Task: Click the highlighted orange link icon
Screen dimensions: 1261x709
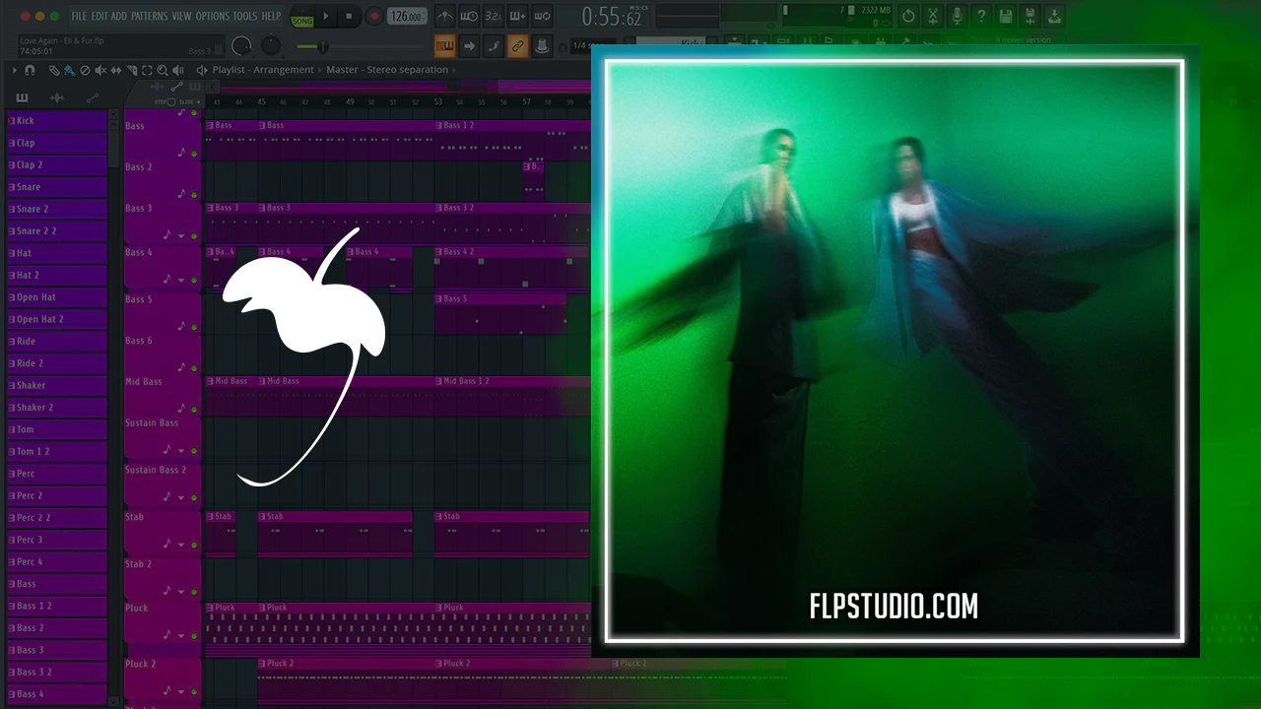Action: pos(517,46)
